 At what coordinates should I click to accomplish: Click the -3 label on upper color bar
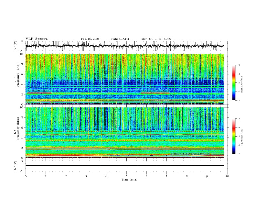point(239,65)
